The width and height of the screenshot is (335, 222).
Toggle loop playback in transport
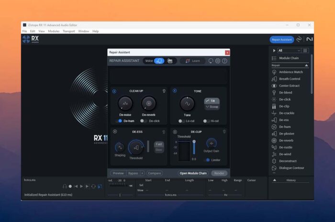click(93, 186)
